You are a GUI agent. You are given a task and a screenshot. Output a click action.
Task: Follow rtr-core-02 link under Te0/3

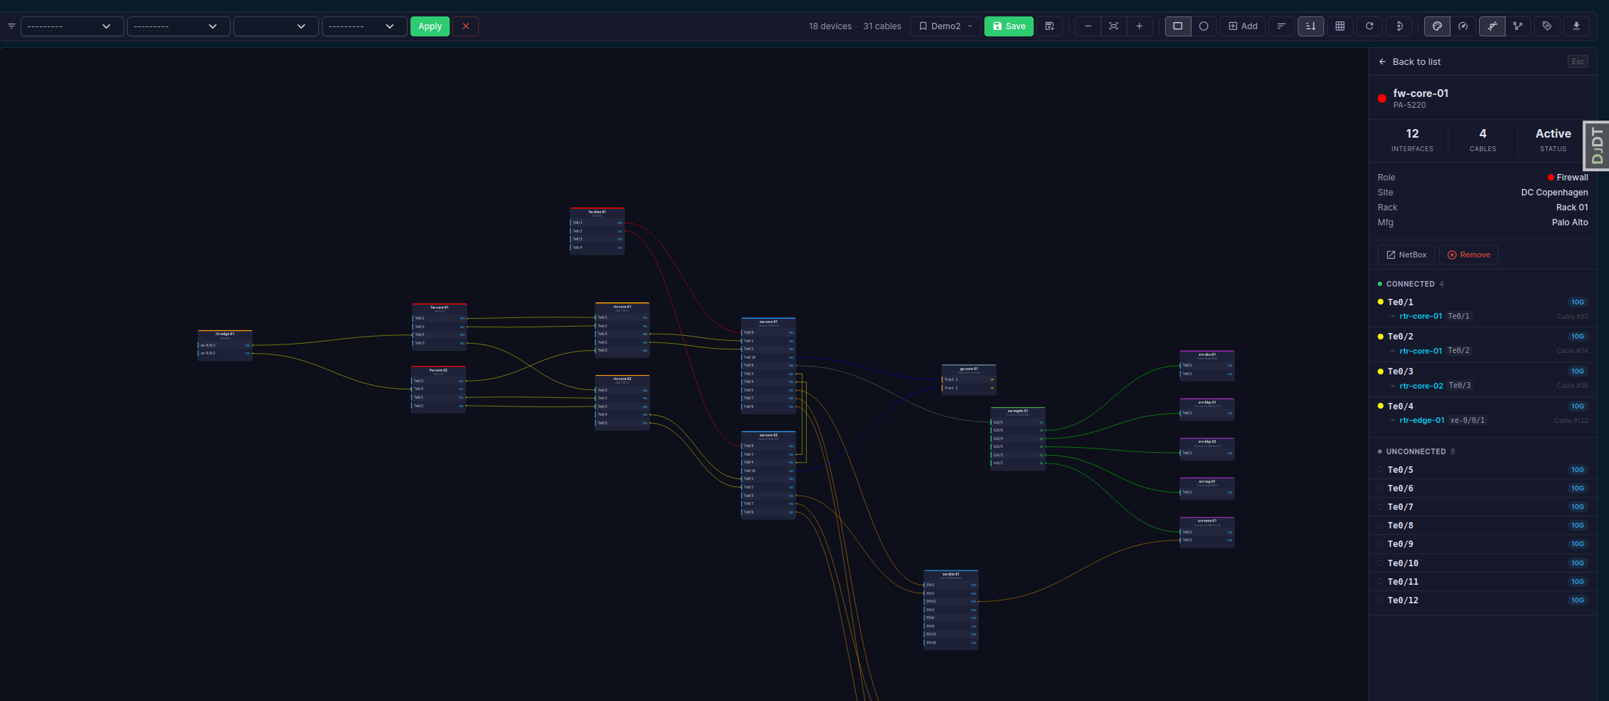(1421, 386)
